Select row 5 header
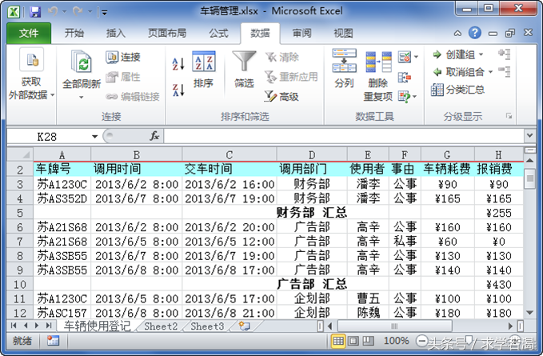Screen dimensions: 543x356 (20, 213)
